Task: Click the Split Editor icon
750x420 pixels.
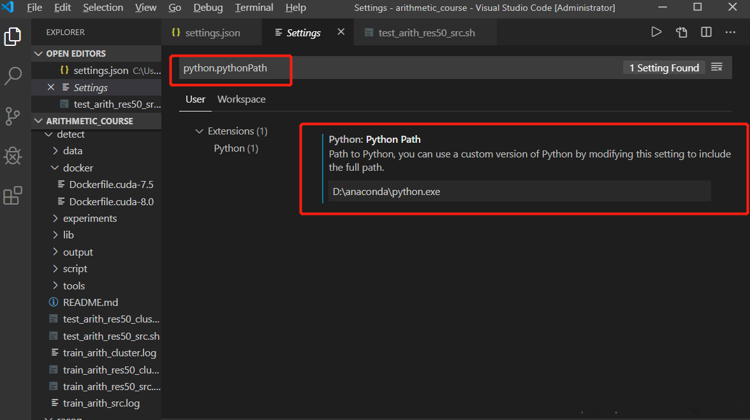Action: pyautogui.click(x=706, y=33)
